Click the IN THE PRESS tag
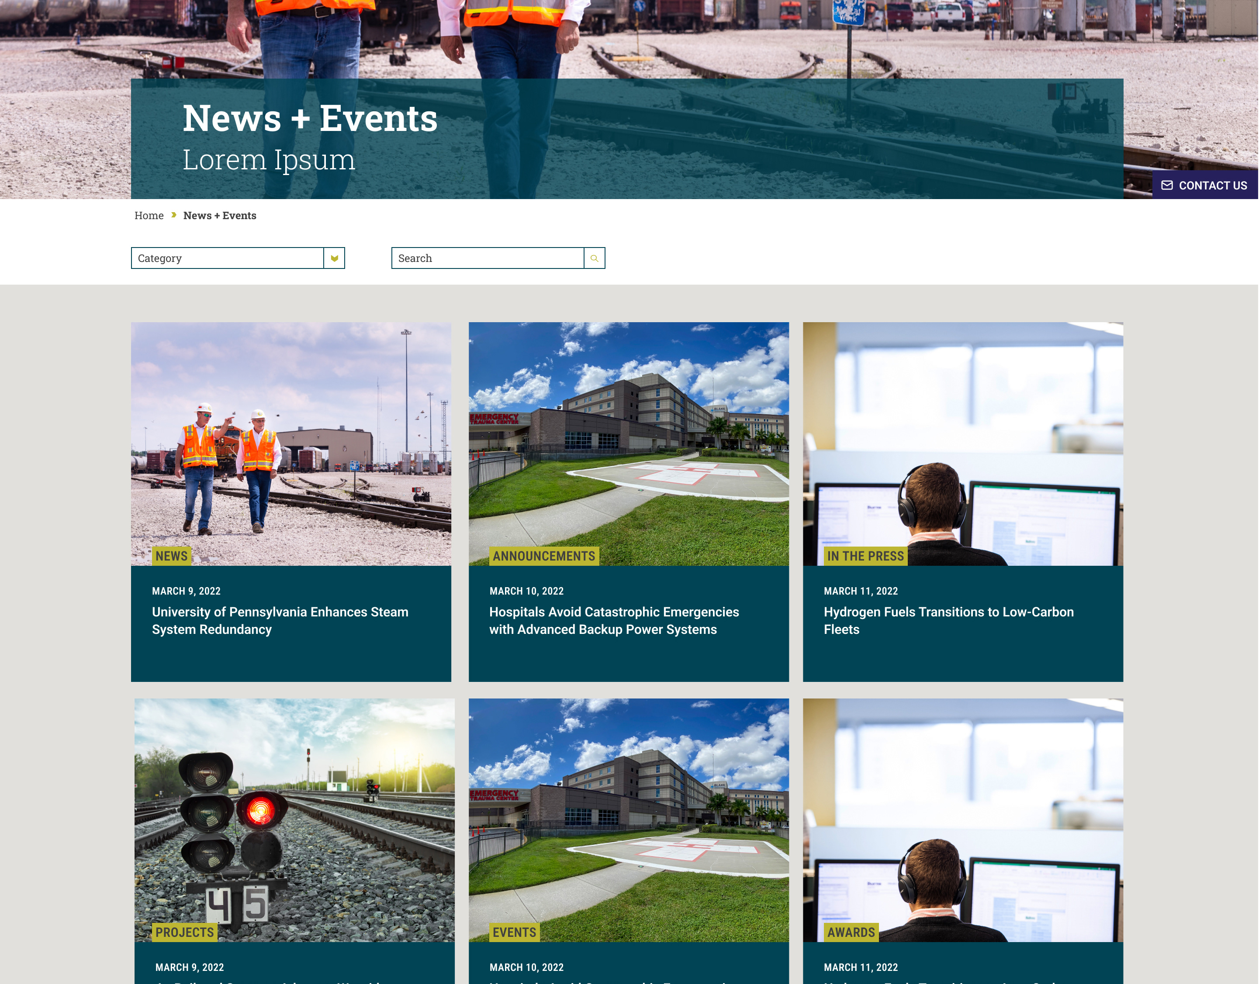The height and width of the screenshot is (984, 1259). pos(865,556)
